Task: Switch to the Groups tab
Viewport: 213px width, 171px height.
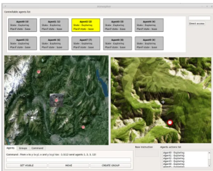Action: click(23, 148)
